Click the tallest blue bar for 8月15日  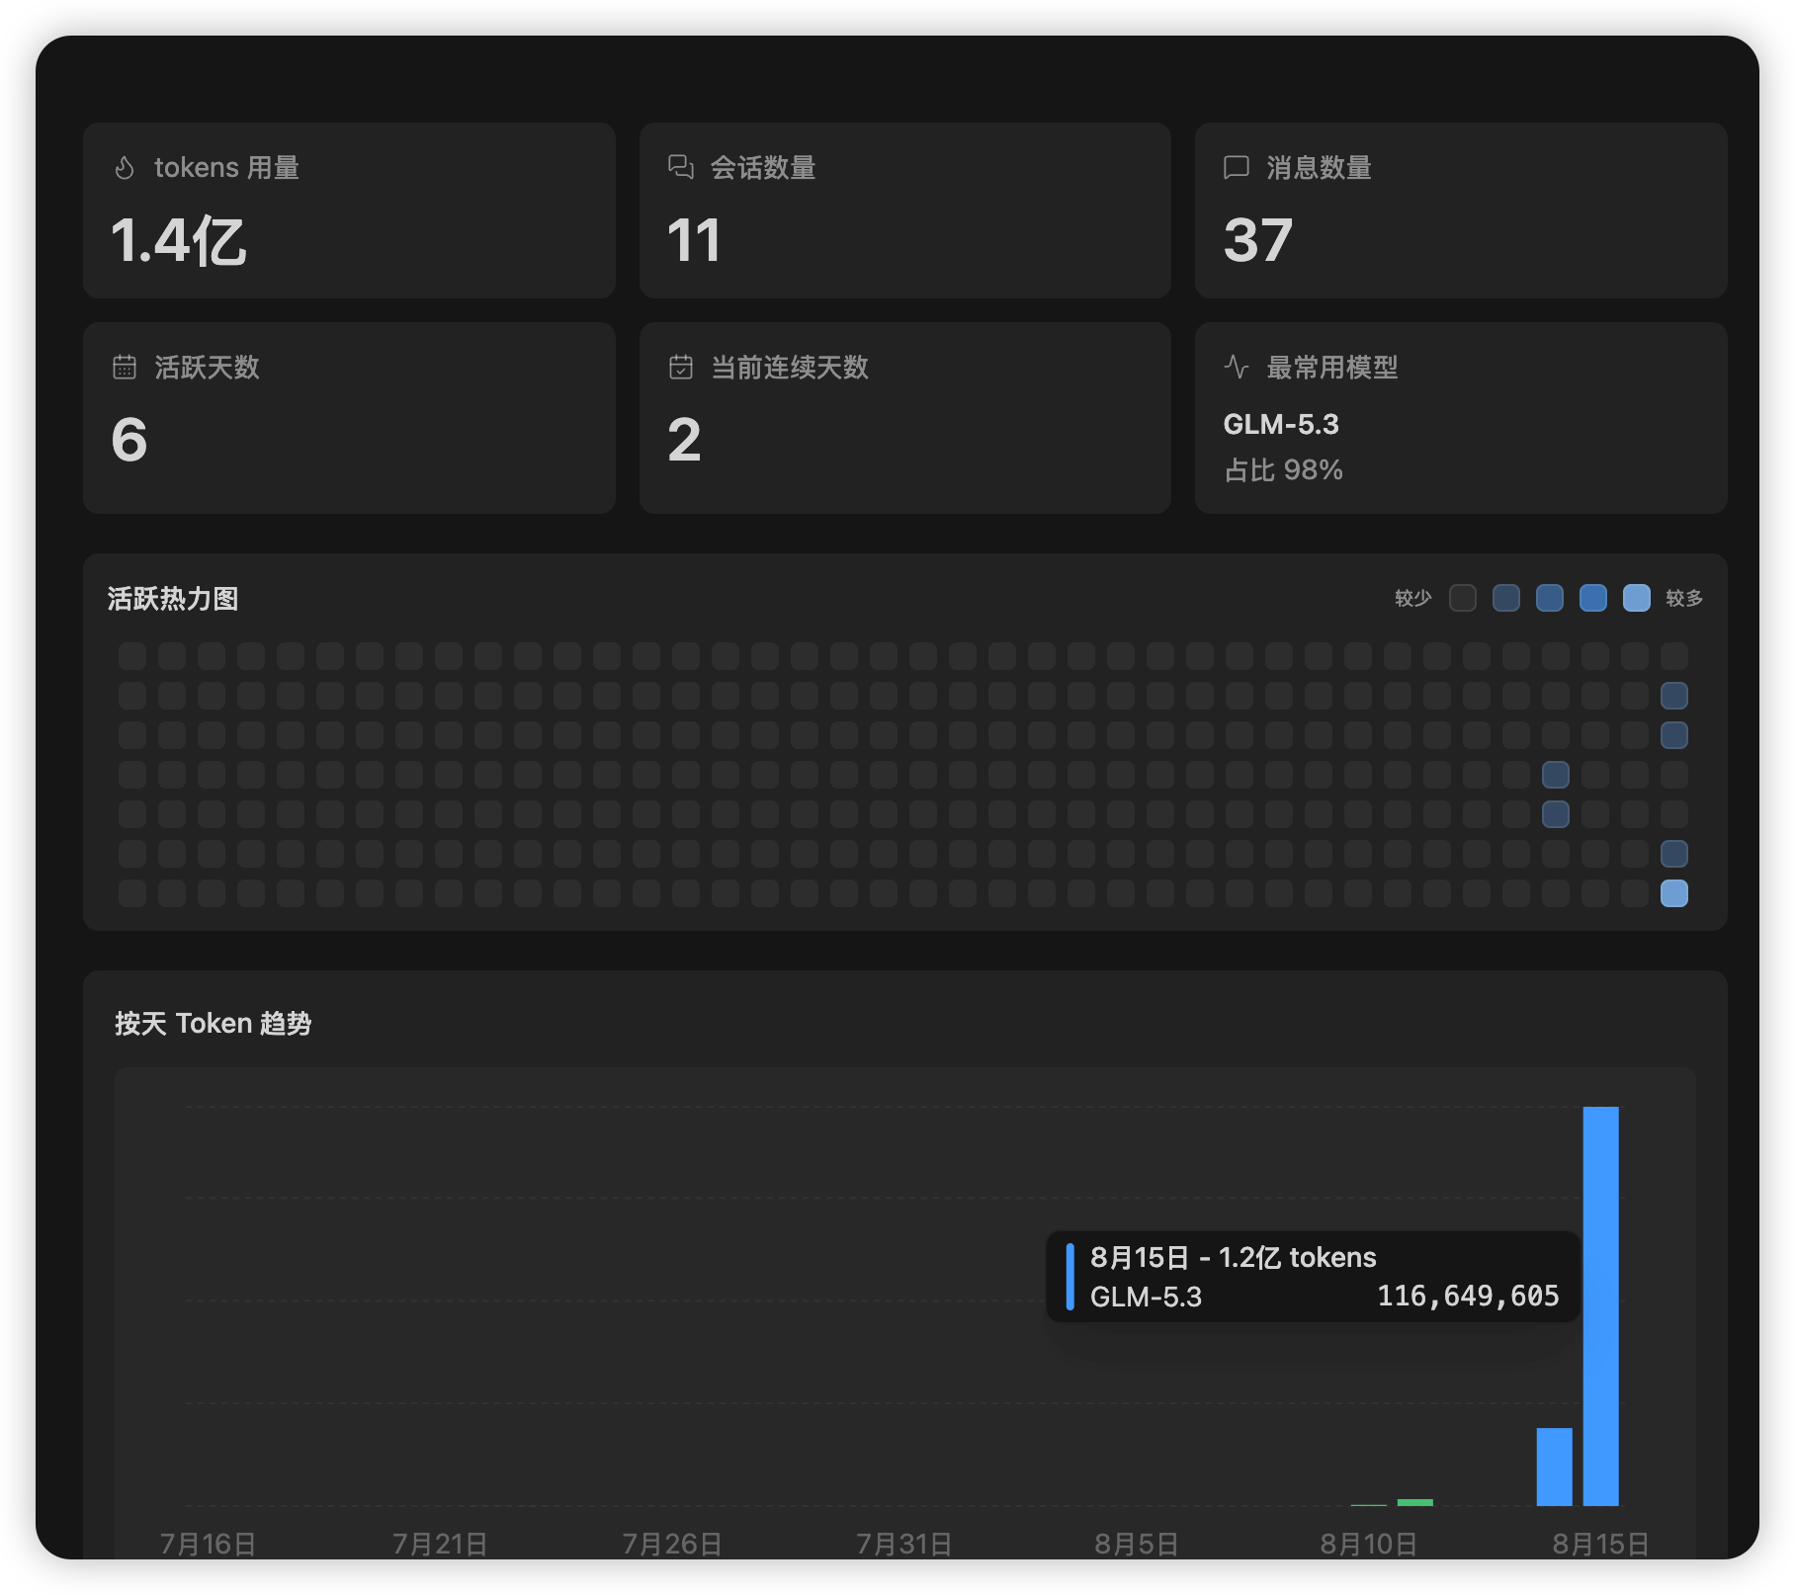[x=1601, y=1306]
